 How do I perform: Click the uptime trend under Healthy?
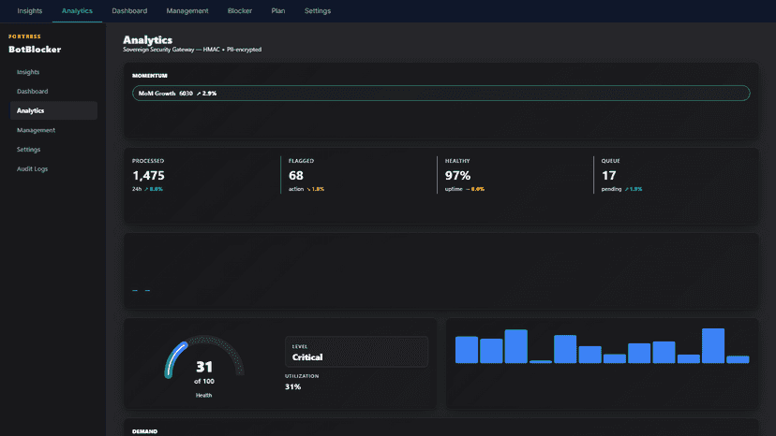click(x=465, y=189)
